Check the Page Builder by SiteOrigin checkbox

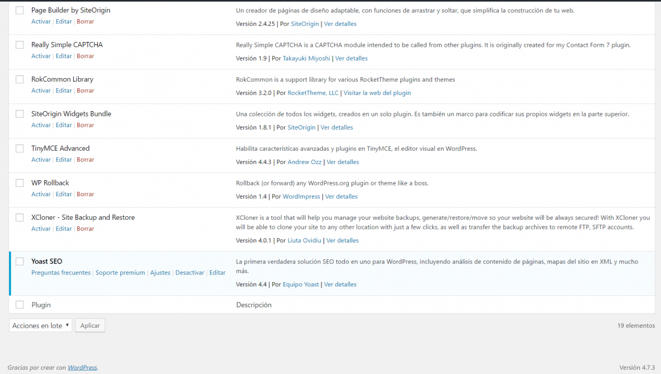20,10
